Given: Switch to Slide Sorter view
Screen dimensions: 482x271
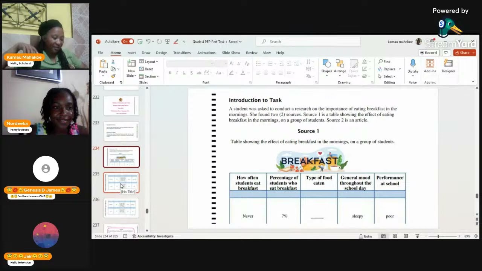Looking at the screenshot, I should (x=395, y=236).
